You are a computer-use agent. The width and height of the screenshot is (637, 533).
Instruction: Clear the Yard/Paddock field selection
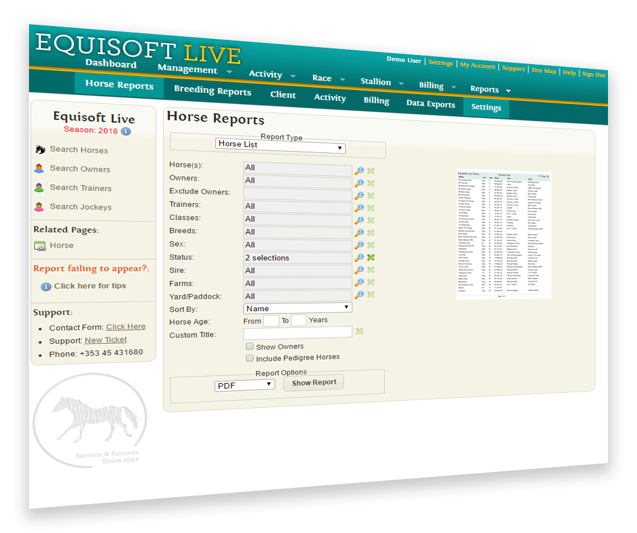[x=370, y=294]
